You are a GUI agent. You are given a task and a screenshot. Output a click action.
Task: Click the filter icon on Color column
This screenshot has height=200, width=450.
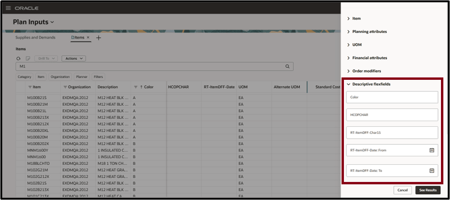136,87
